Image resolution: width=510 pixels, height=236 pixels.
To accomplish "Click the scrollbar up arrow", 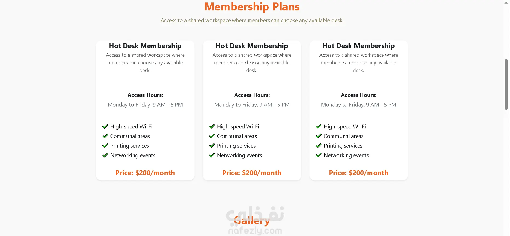I will click(506, 2).
